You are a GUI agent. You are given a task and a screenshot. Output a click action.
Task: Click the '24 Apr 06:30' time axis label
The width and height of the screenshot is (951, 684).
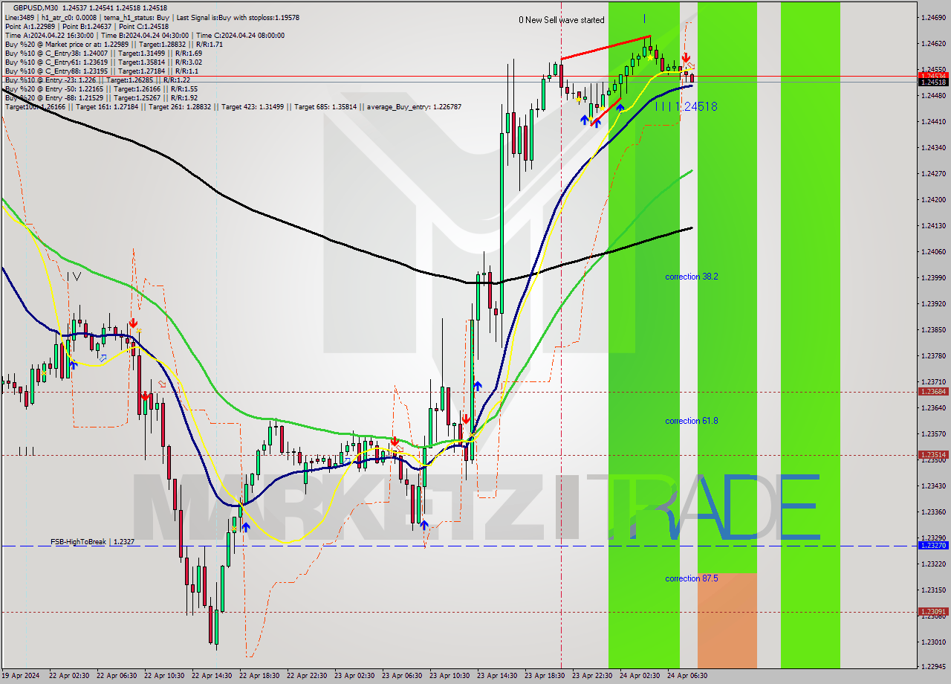[687, 676]
